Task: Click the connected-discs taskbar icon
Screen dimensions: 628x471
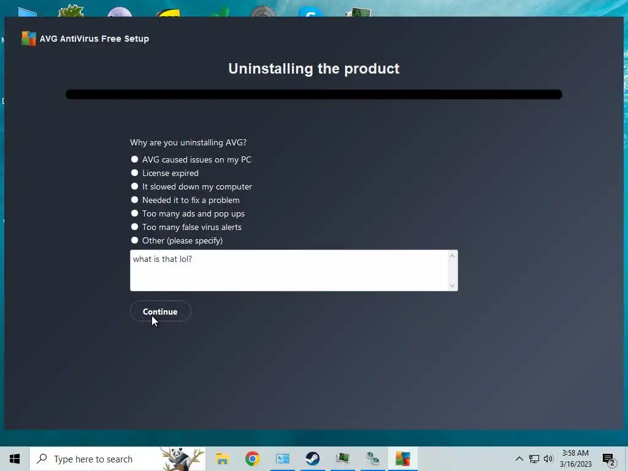Action: [x=372, y=459]
